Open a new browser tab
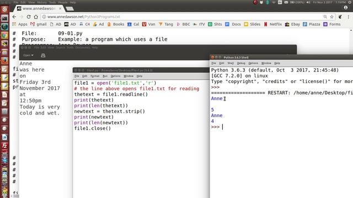Viewport: 353px width, 198px height. pyautogui.click(x=70, y=9)
